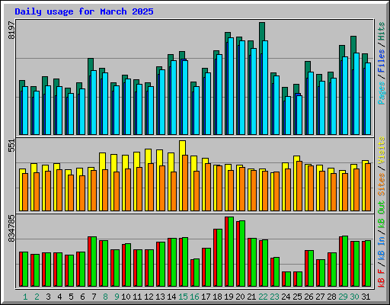390x305 pixels.
Task: Select day label 29 on the axis
Action: (343, 297)
